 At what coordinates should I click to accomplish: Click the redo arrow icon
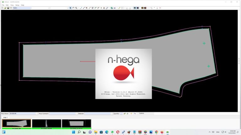(x=130, y=8)
